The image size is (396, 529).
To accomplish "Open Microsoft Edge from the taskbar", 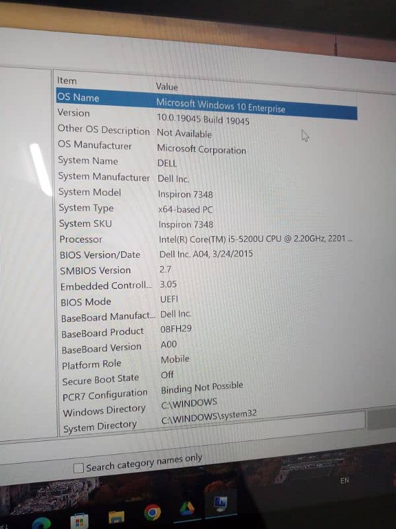I will [x=42, y=523].
